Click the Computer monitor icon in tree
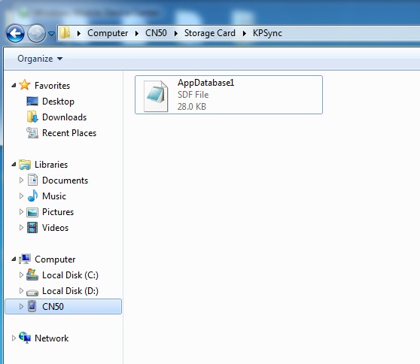 (25, 259)
